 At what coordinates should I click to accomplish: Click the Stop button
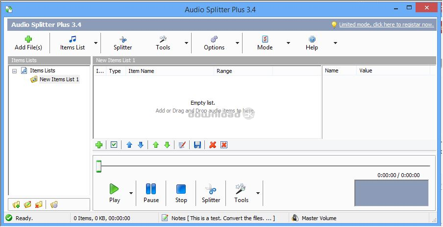[181, 193]
